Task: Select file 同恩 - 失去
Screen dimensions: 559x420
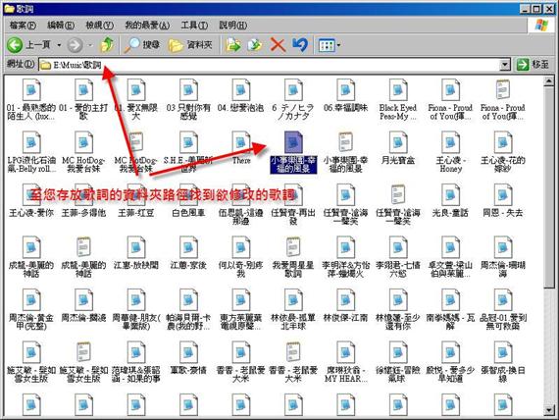Action: click(503, 200)
